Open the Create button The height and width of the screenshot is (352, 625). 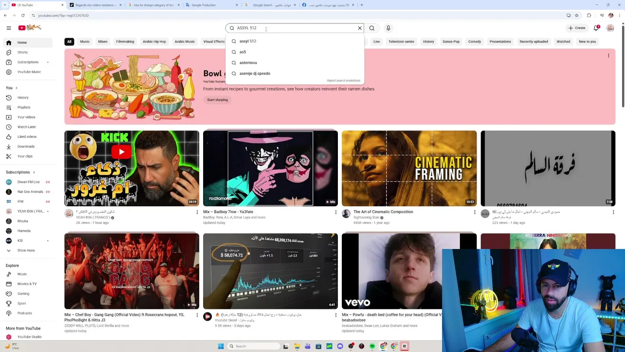pyautogui.click(x=577, y=28)
